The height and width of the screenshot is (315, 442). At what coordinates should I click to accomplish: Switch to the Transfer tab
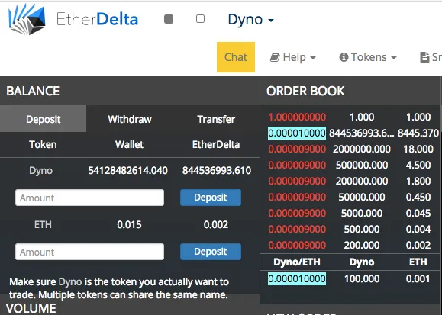tap(216, 119)
